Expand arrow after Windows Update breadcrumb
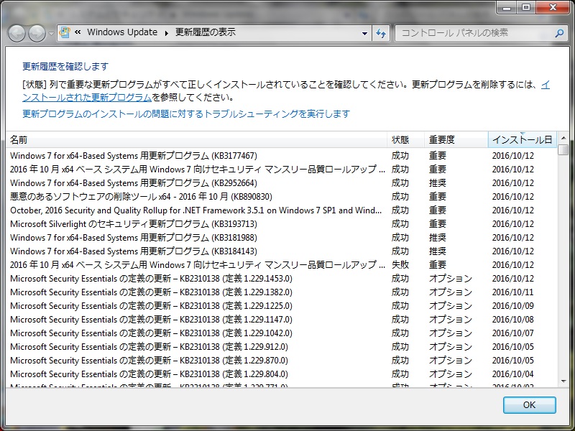 tap(167, 33)
